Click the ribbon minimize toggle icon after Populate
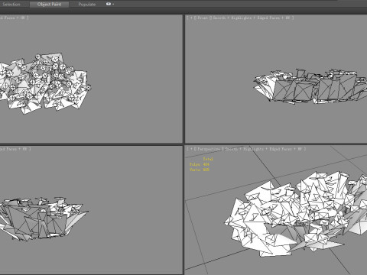The image size is (367, 275). tap(109, 4)
